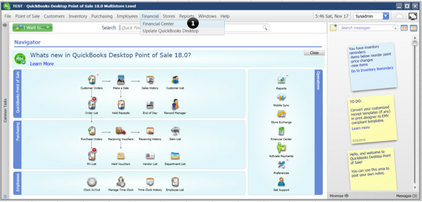This screenshot has height=202, width=422.
Task: Launch End of Day icon
Action: 150,105
